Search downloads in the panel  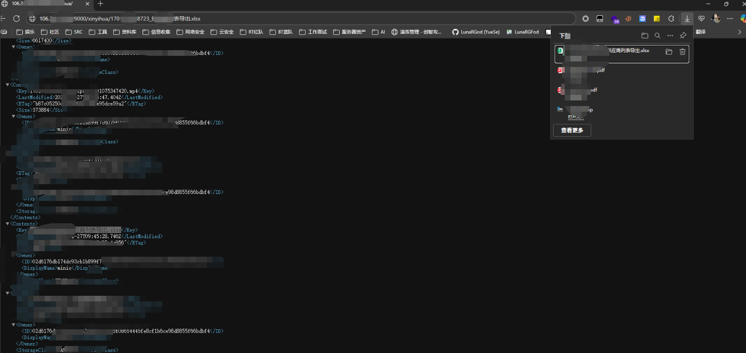657,35
